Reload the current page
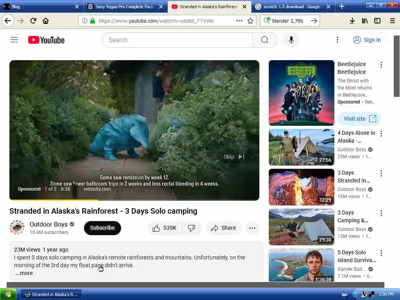 pos(33,21)
